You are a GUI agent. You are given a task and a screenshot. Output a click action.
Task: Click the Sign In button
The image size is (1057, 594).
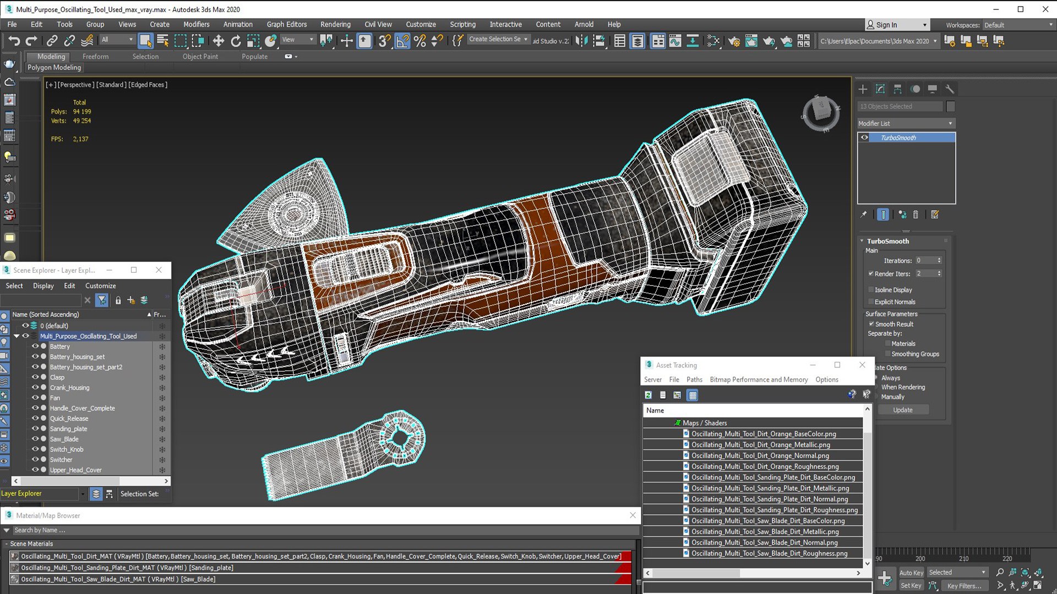click(896, 25)
